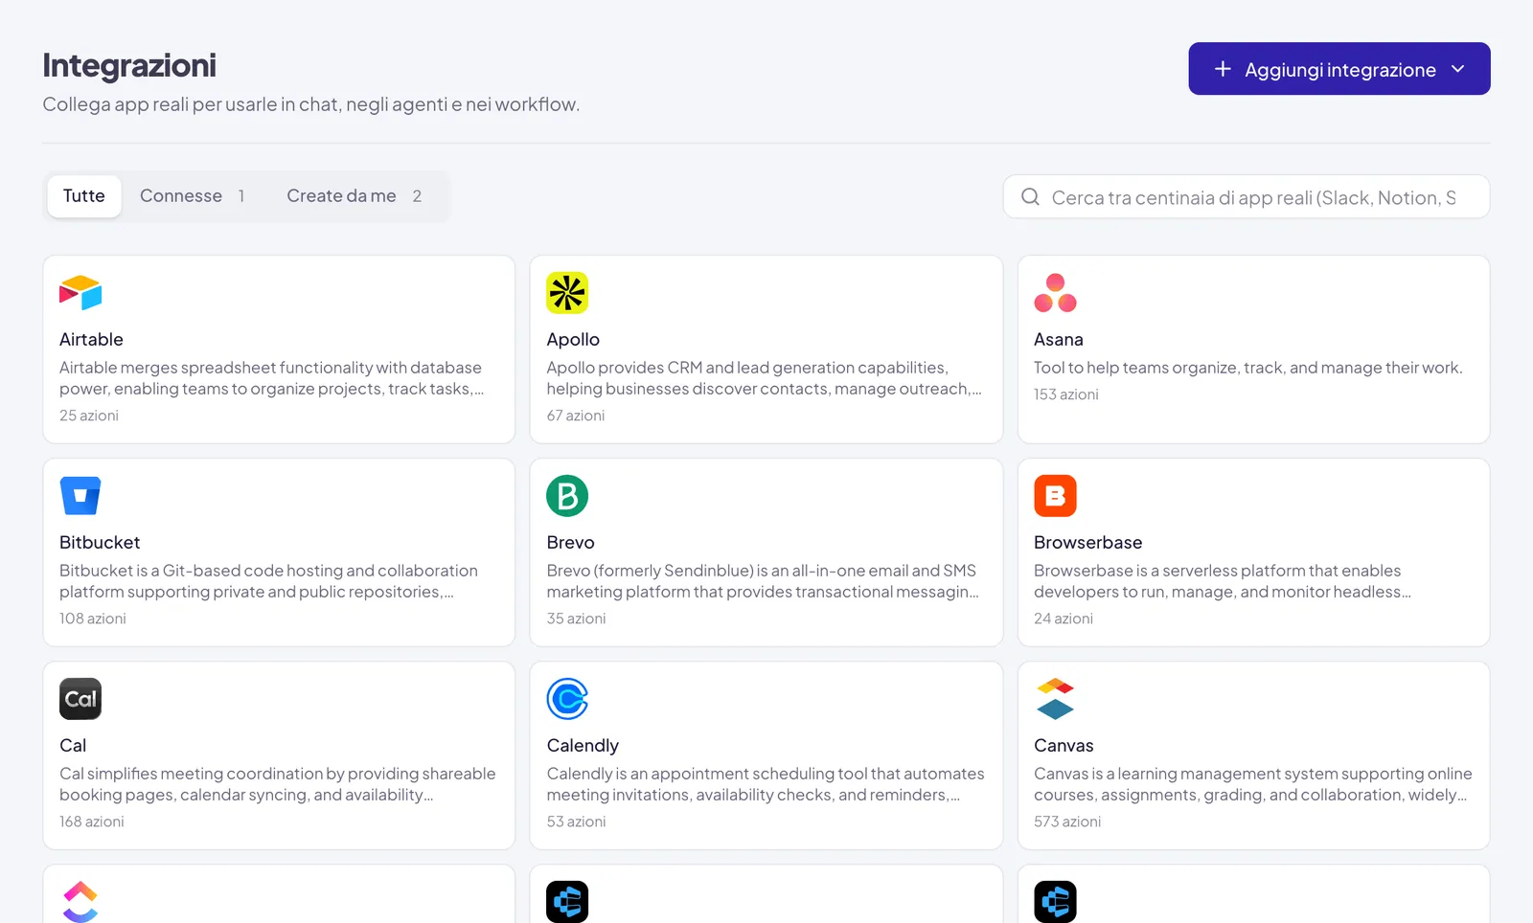Screen dimensions: 1533x923
Task: Click the Airtable logo icon
Action: [x=80, y=293]
